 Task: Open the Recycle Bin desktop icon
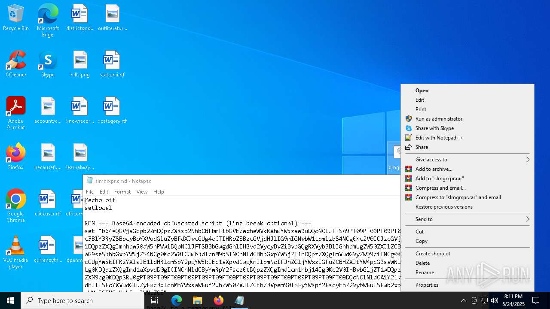click(x=16, y=18)
